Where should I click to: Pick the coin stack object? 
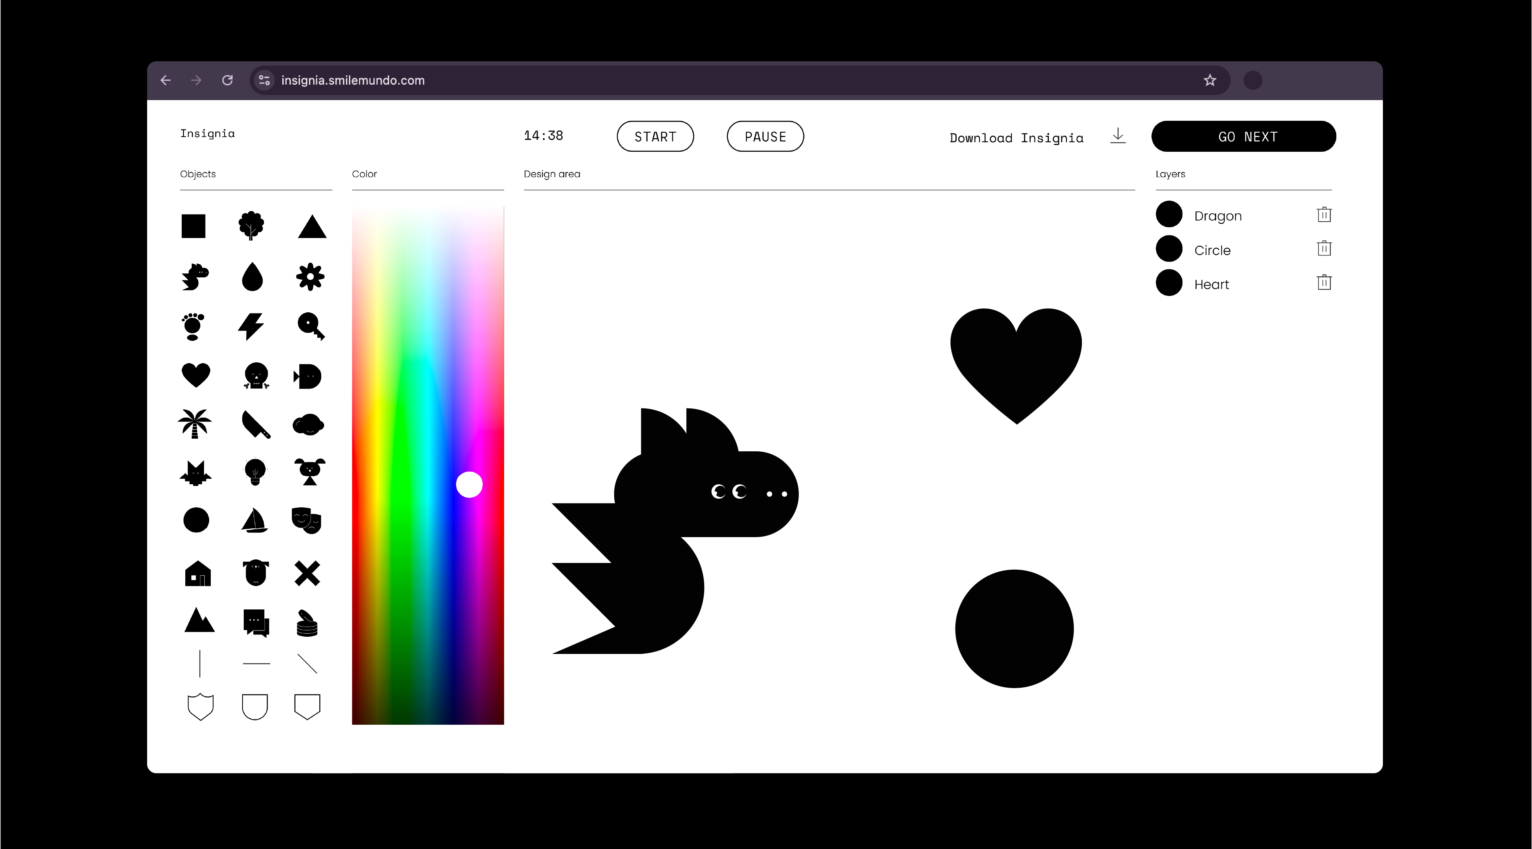pyautogui.click(x=307, y=623)
